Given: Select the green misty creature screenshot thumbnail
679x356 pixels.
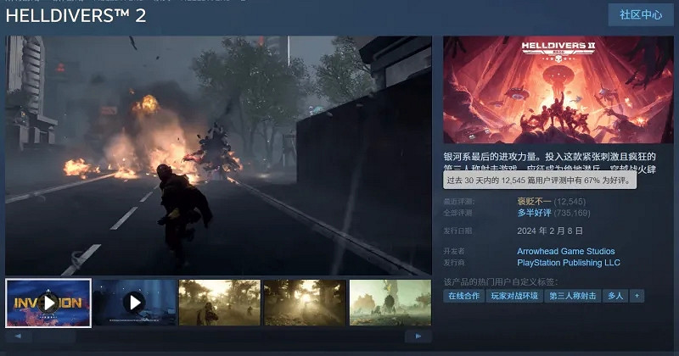Looking at the screenshot, I should 390,303.
